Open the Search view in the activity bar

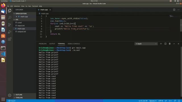[10, 18]
